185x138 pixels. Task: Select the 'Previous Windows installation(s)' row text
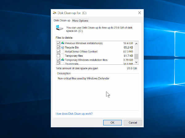click(84, 43)
